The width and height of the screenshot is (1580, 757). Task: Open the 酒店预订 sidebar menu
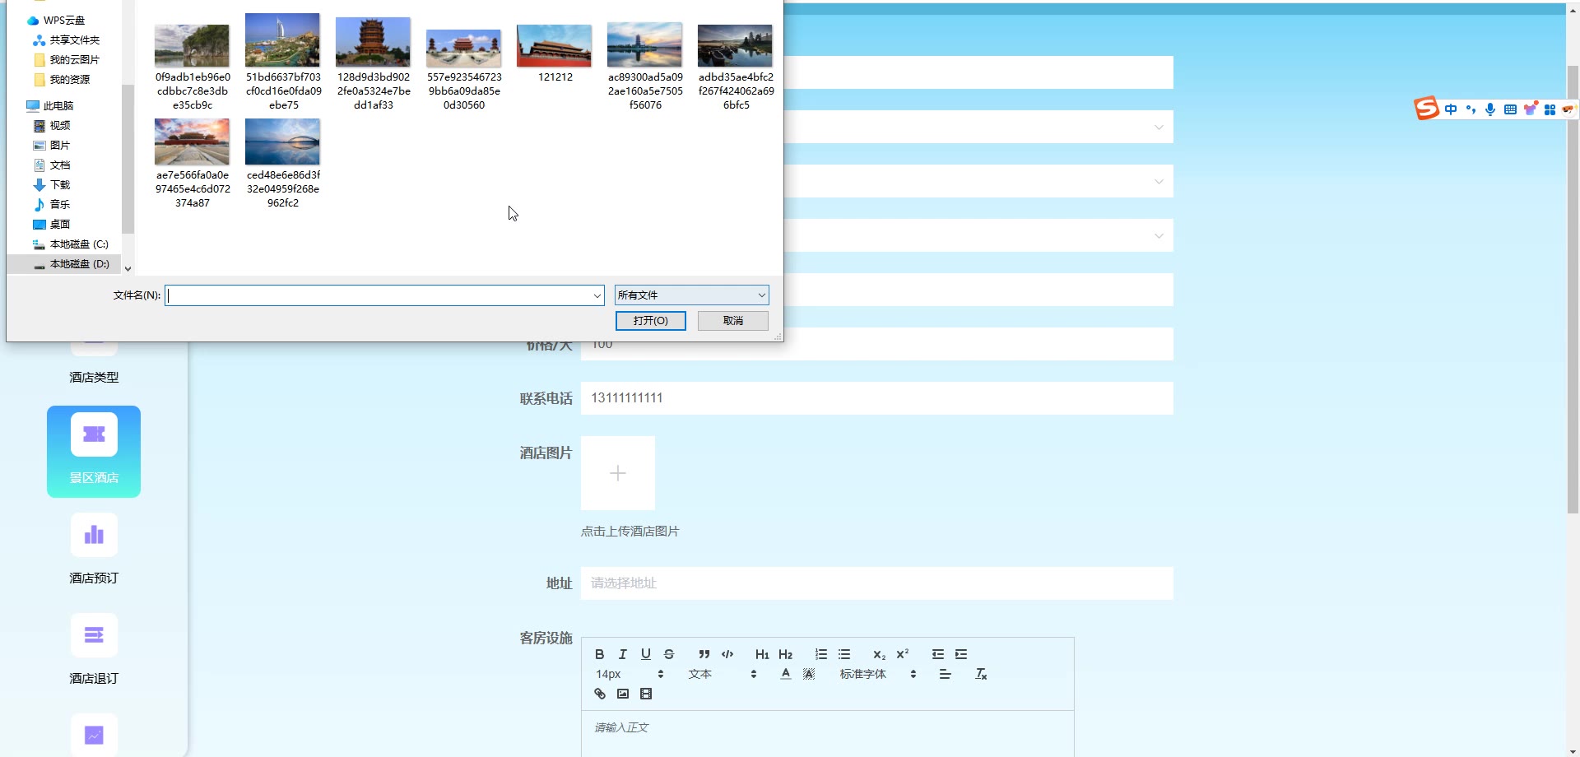pyautogui.click(x=94, y=550)
